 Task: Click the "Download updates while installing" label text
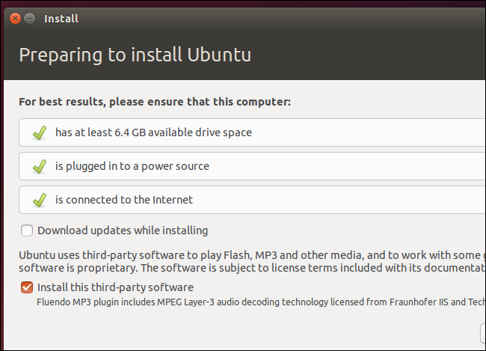click(x=123, y=231)
